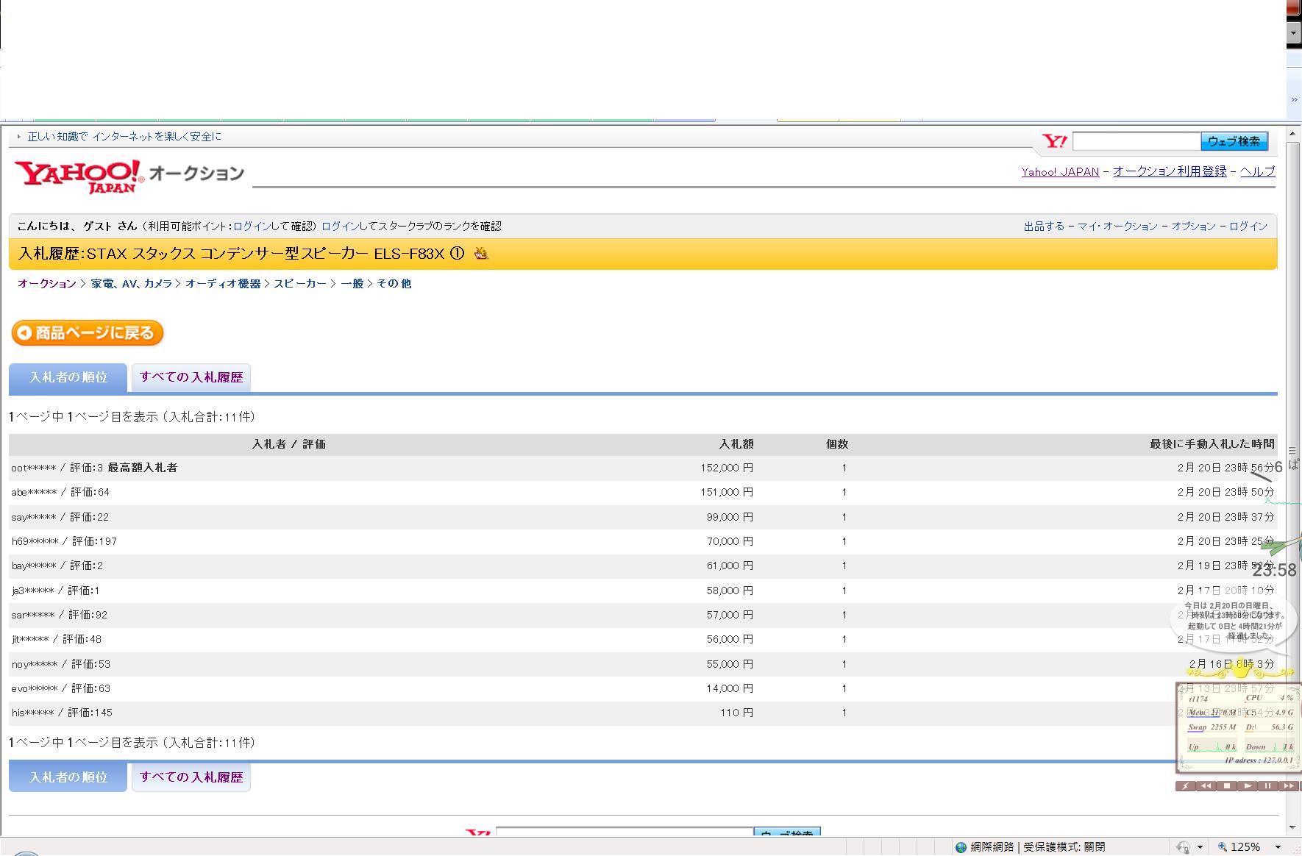The height and width of the screenshot is (856, 1302).
Task: Open the Yahoo! JAPAN header link
Action: (x=1060, y=171)
